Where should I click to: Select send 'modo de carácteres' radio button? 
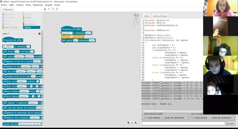tap(162, 118)
